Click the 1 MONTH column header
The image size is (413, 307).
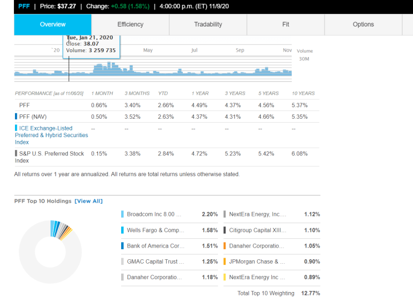pos(102,93)
